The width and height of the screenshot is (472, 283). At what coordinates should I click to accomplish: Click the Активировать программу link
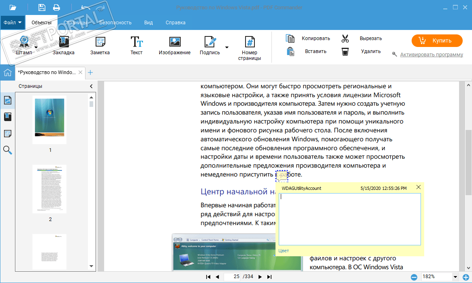pos(431,54)
